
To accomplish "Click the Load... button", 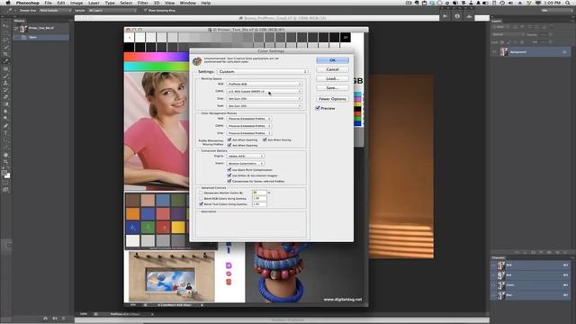I will pyautogui.click(x=332, y=78).
